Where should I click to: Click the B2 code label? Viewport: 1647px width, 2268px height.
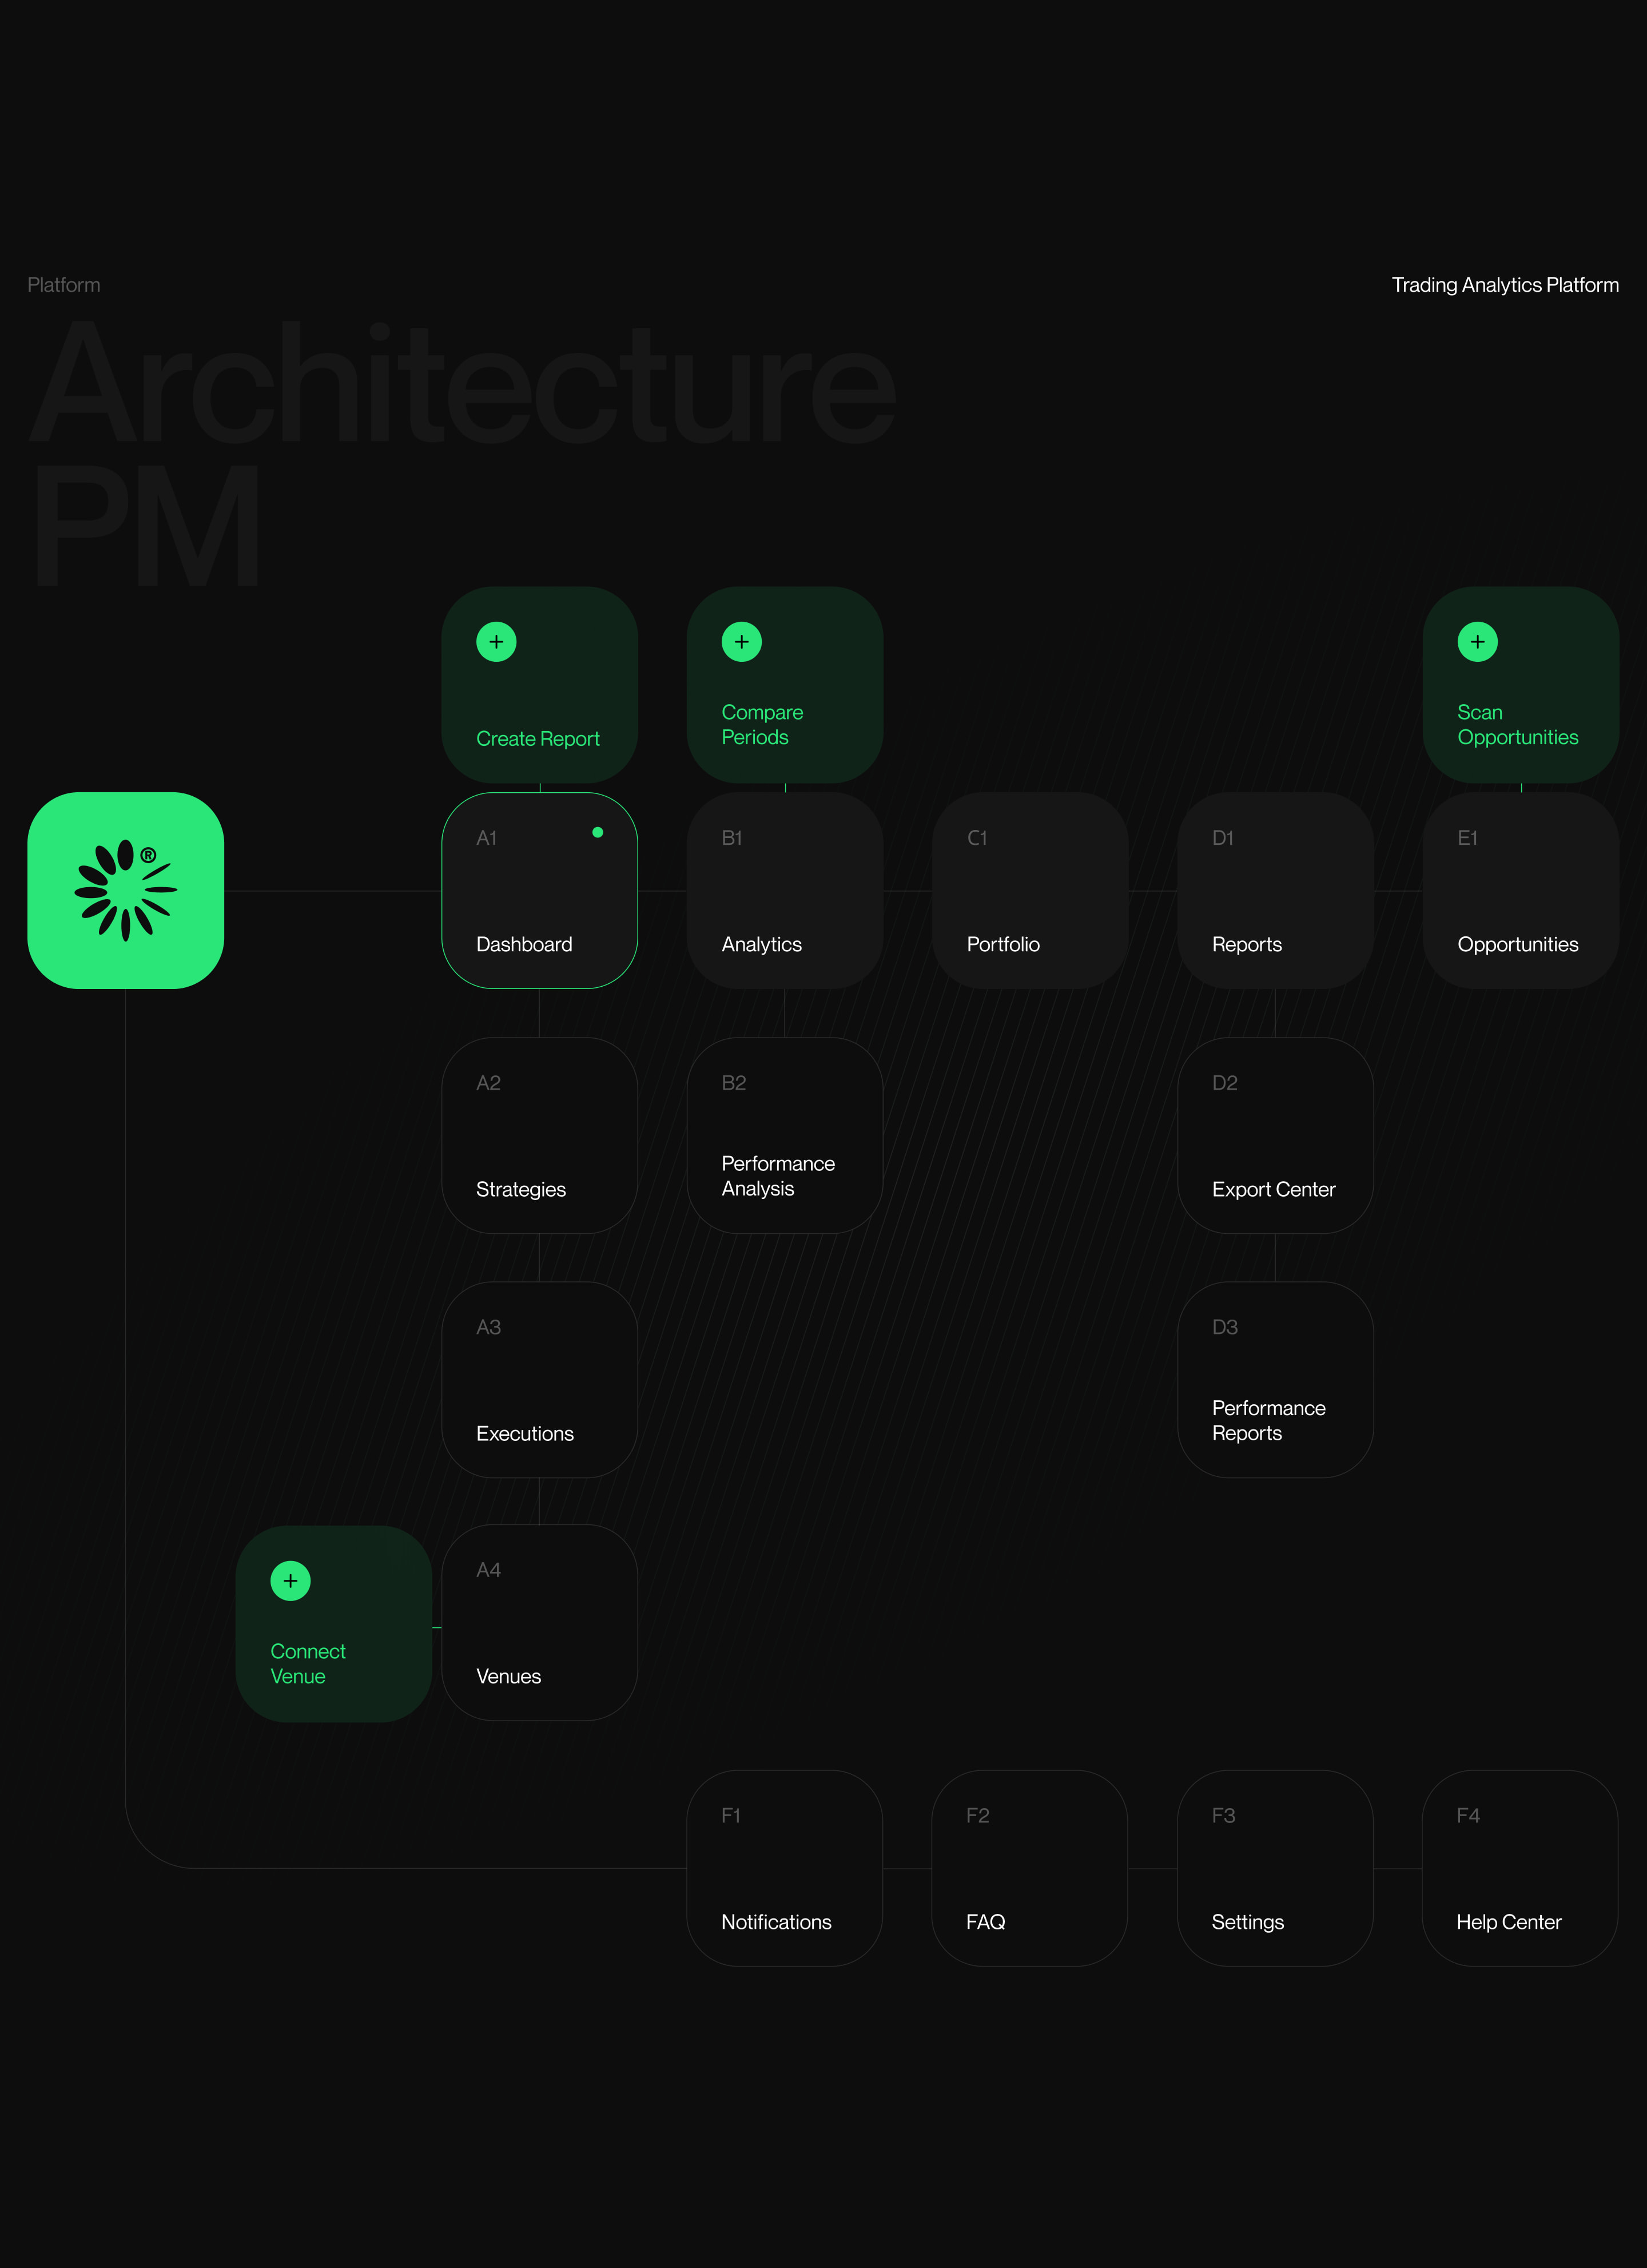[x=734, y=1083]
